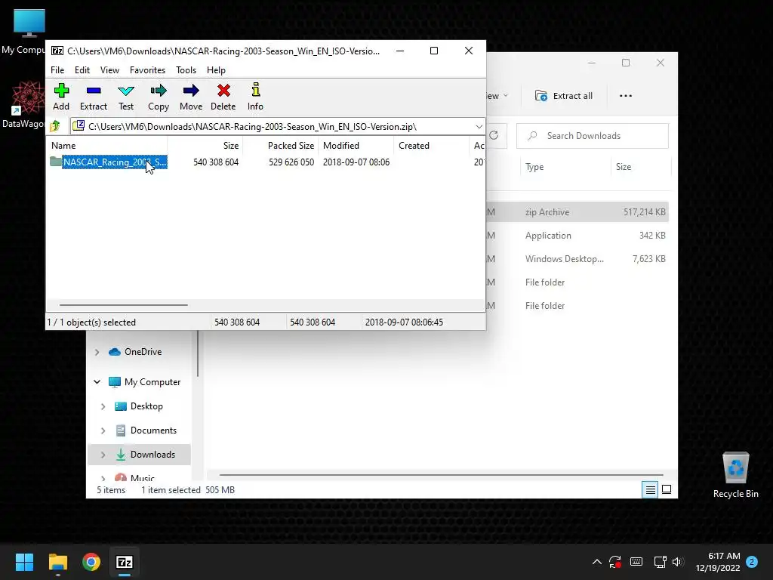Refresh the Explorer folder view
This screenshot has height=580, width=773.
[x=494, y=136]
